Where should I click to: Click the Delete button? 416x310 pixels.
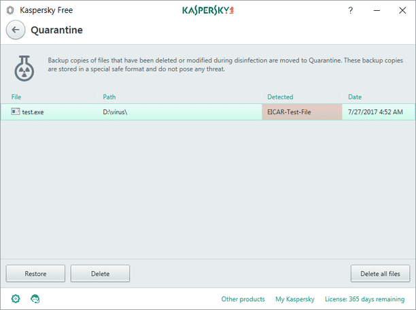101,273
